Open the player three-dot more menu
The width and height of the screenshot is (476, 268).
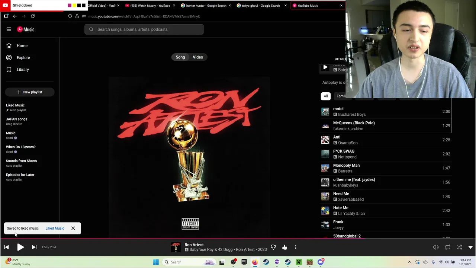coord(296,247)
